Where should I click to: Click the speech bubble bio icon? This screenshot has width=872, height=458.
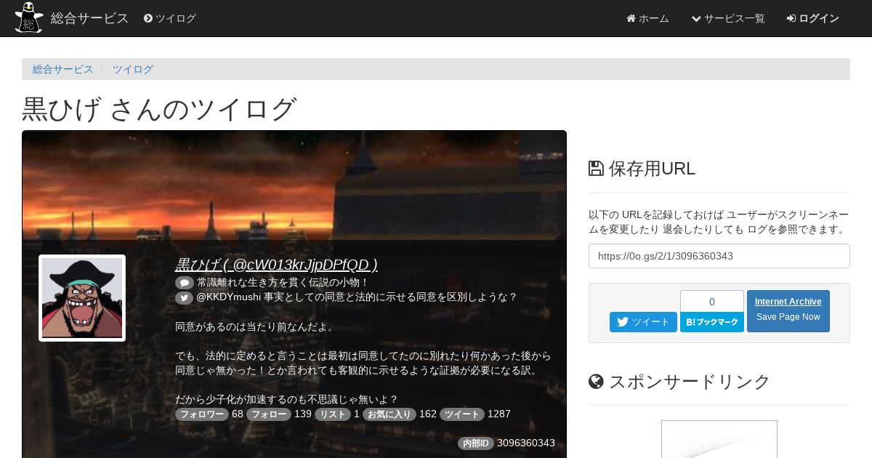coord(185,283)
